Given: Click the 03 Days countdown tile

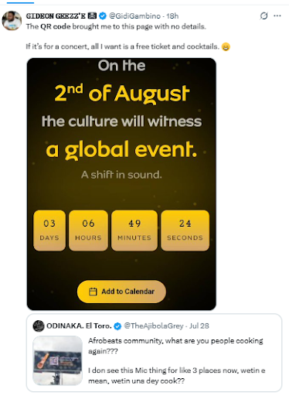Looking at the screenshot, I should coord(49,230).
